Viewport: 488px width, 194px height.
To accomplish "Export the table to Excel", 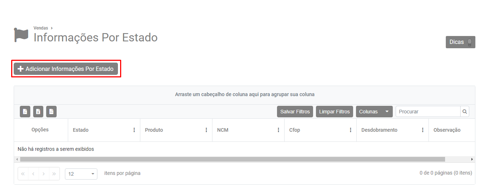I will point(38,112).
